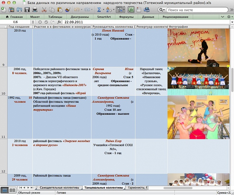The image size is (234, 195).
Task: Open the SmartArt ribbon tab
Action: click(x=104, y=17)
